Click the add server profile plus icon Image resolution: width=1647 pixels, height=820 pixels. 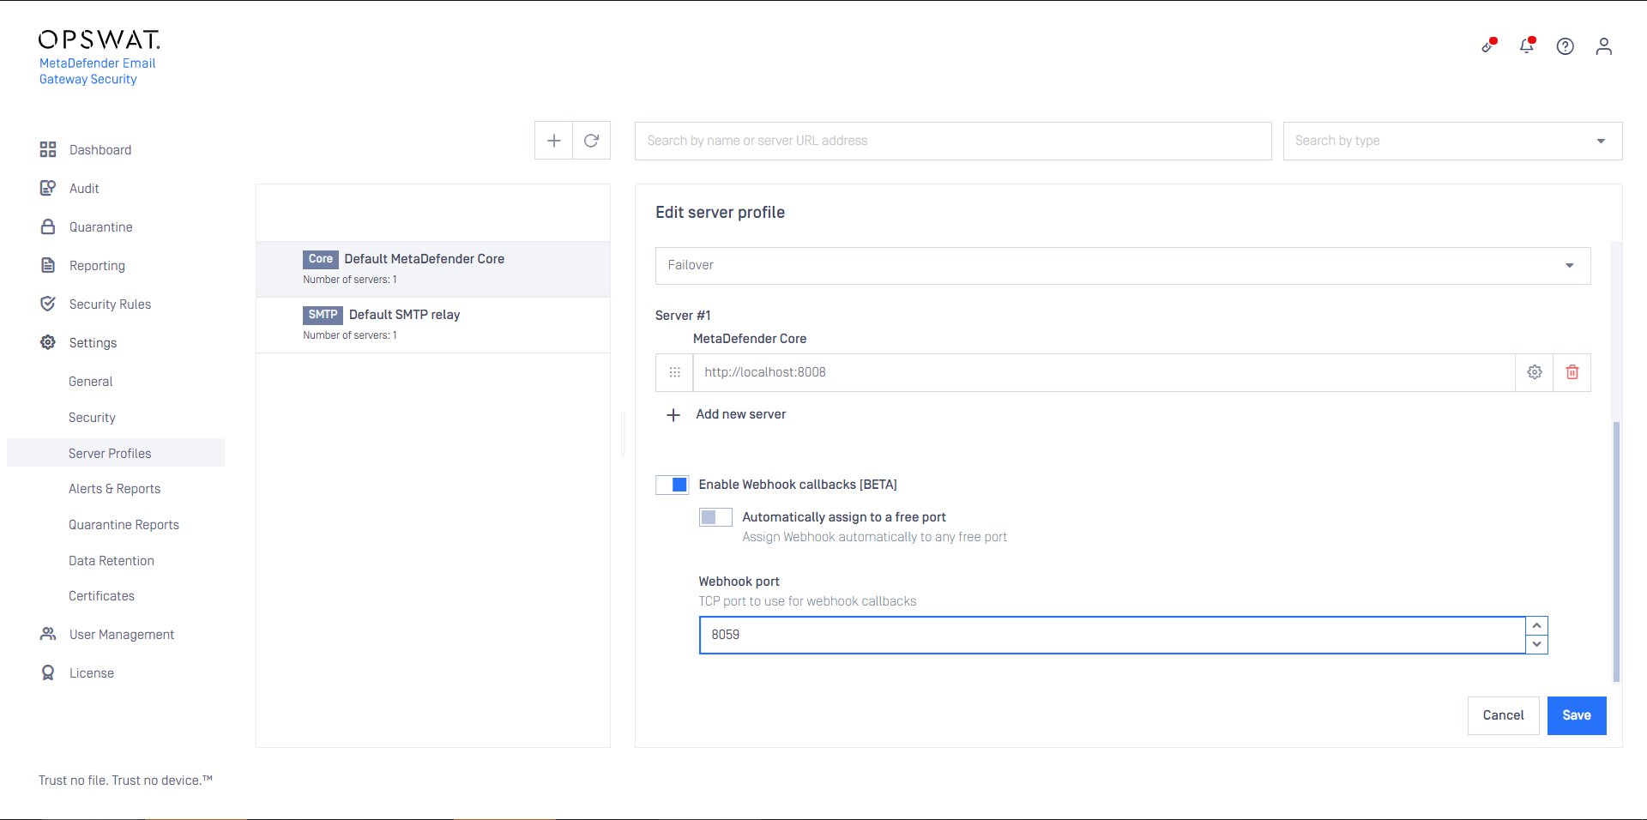[x=554, y=141]
